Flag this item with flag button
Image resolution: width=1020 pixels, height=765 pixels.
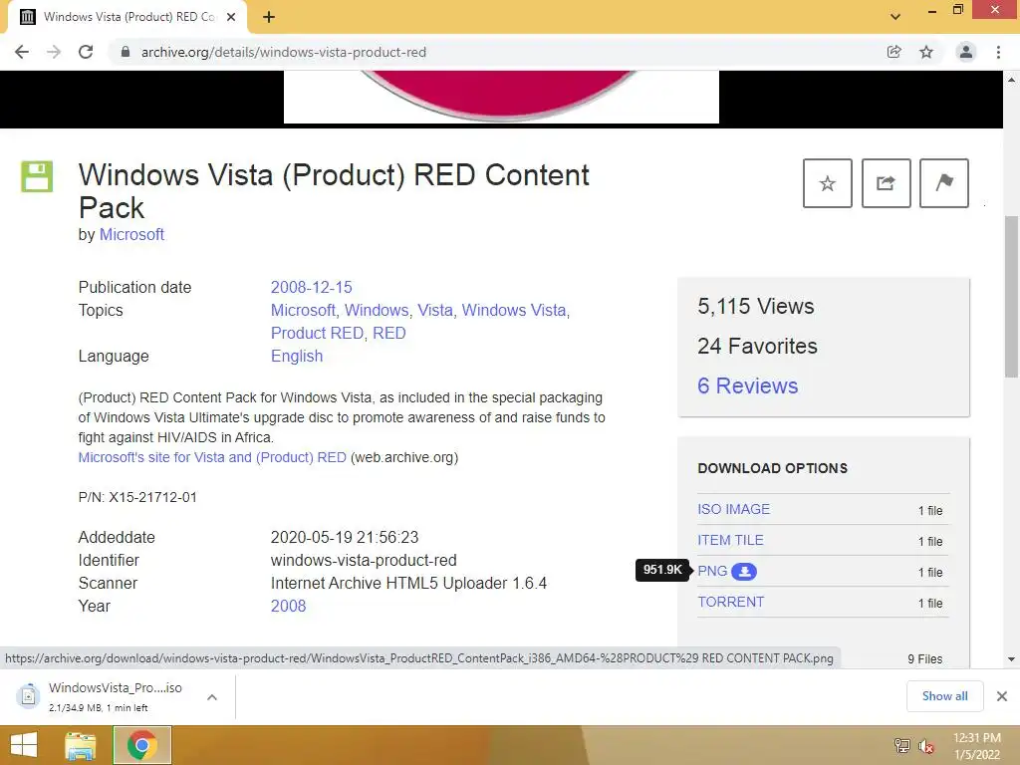(x=944, y=183)
